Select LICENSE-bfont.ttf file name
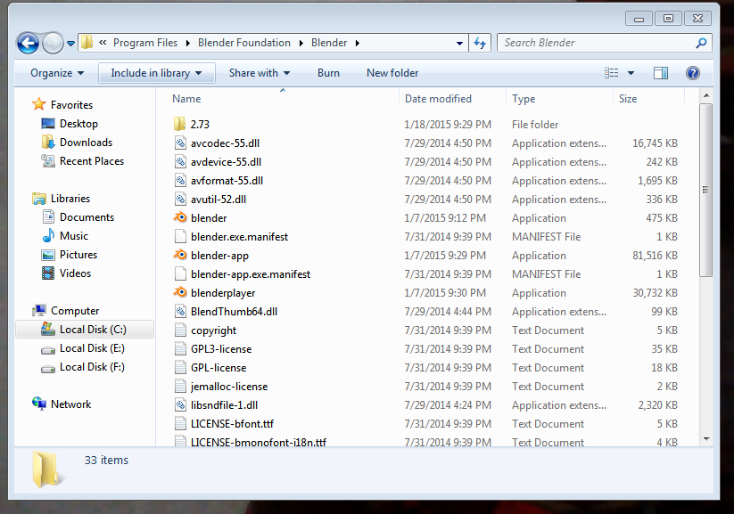This screenshot has height=514, width=734. click(232, 424)
